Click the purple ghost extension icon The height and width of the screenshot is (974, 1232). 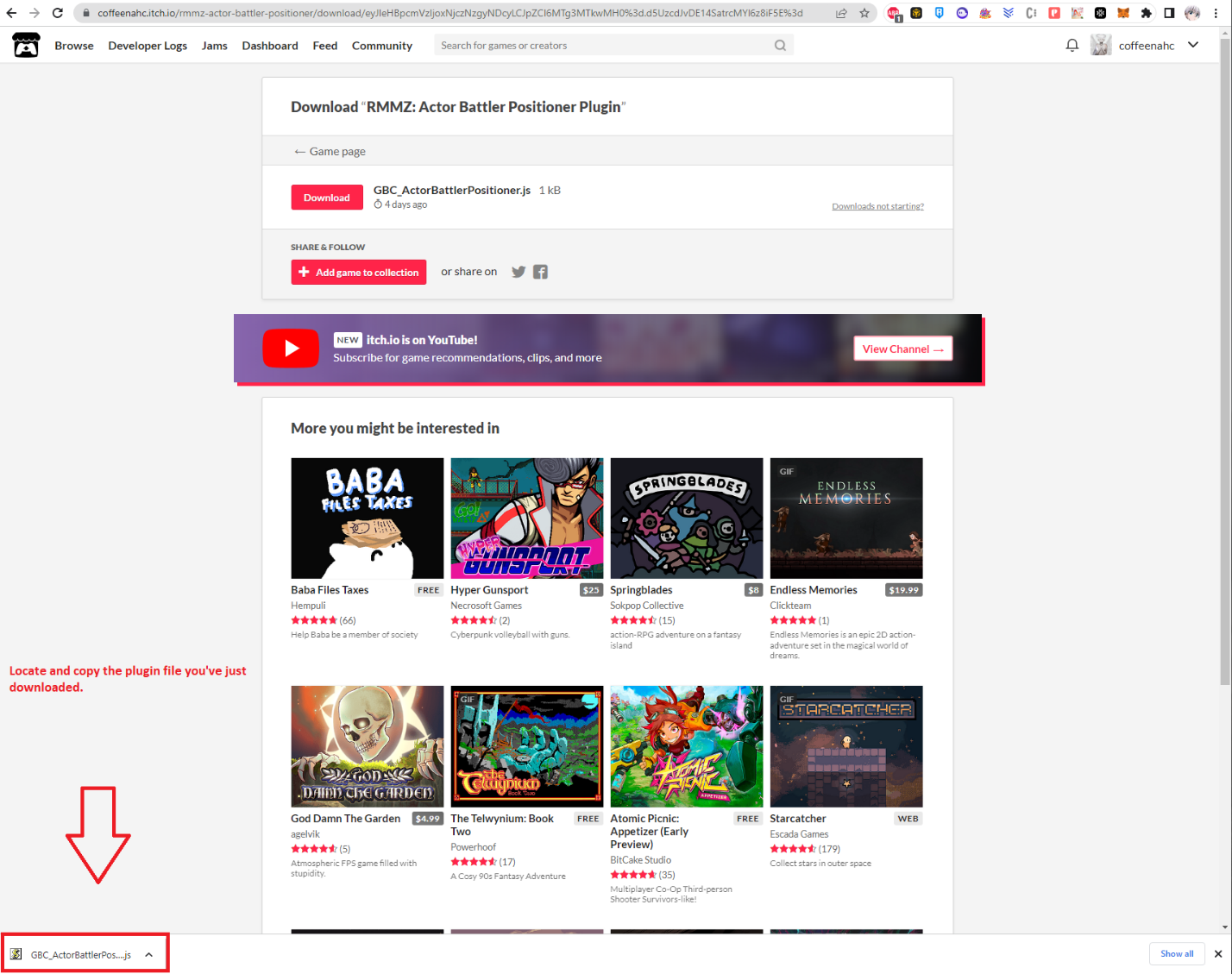(962, 13)
